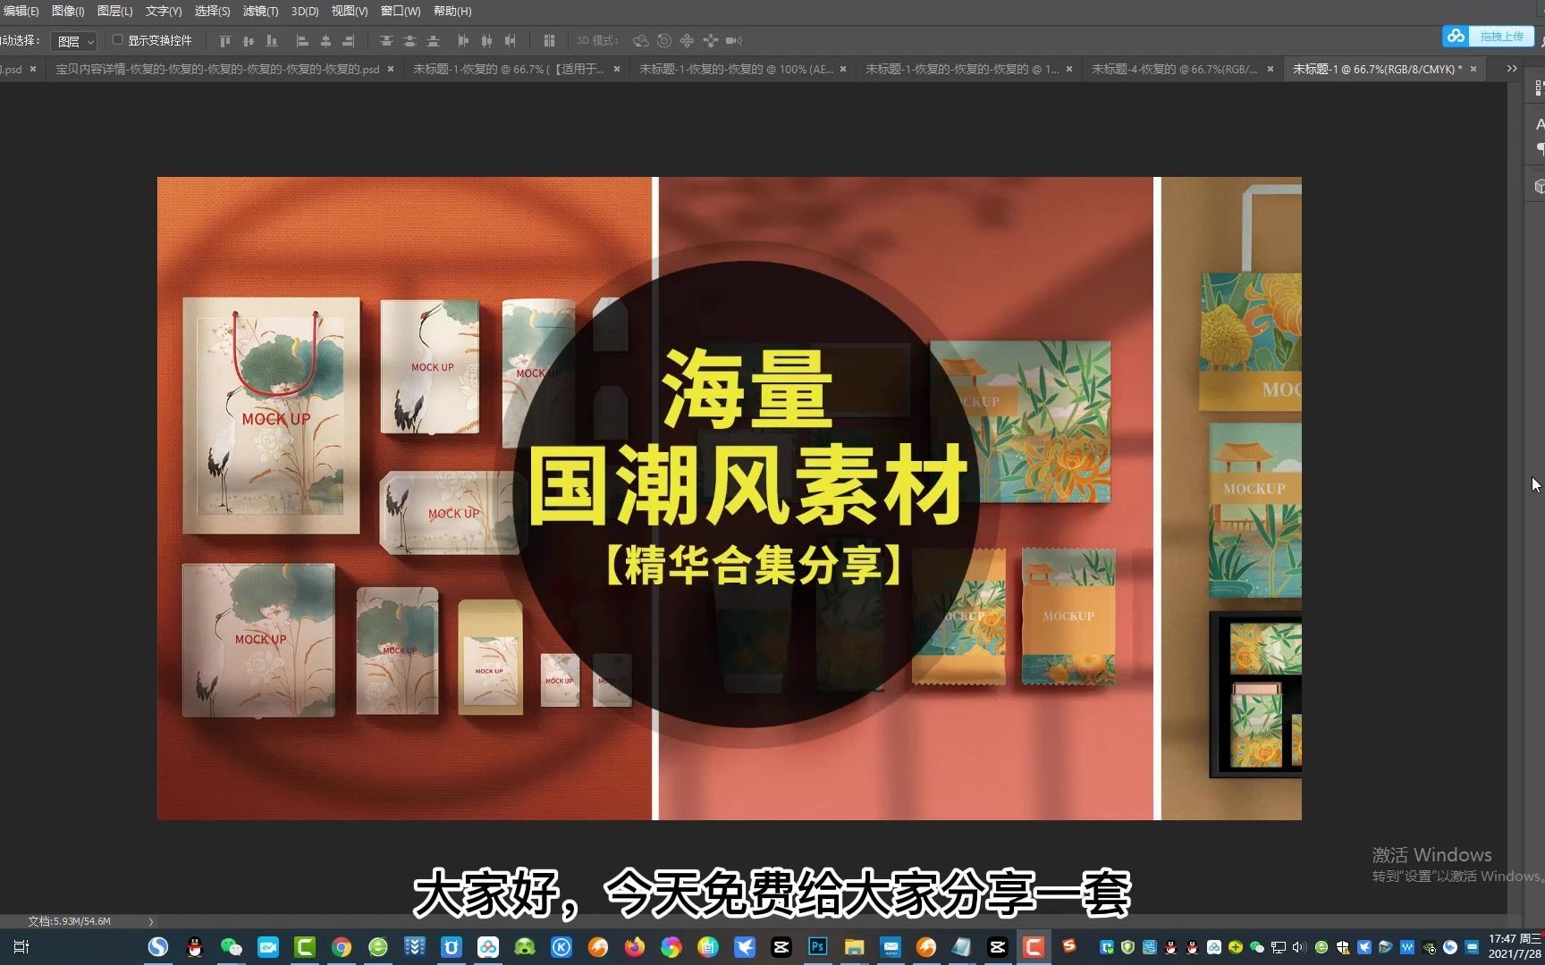Click the distribute bottom edges icon
1545x965 pixels.
tap(433, 40)
